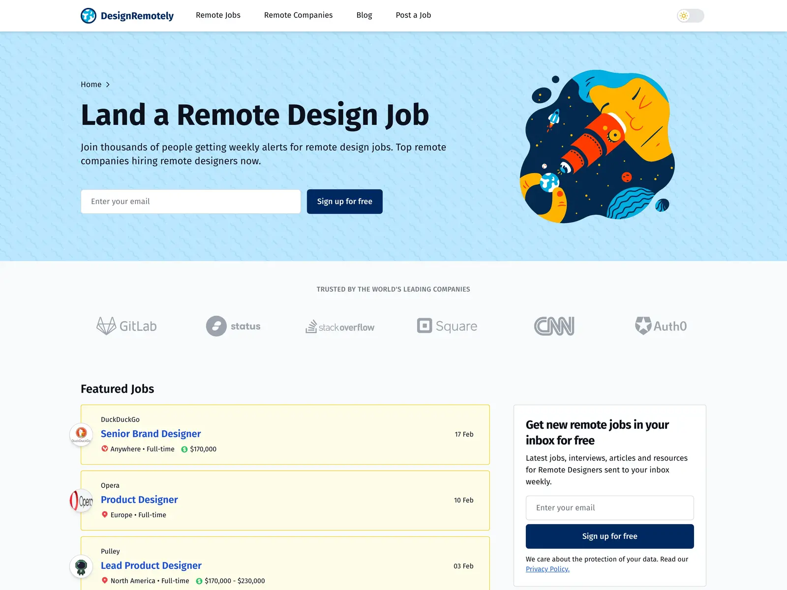Click the status company logo
The image size is (787, 590).
coord(233,326)
